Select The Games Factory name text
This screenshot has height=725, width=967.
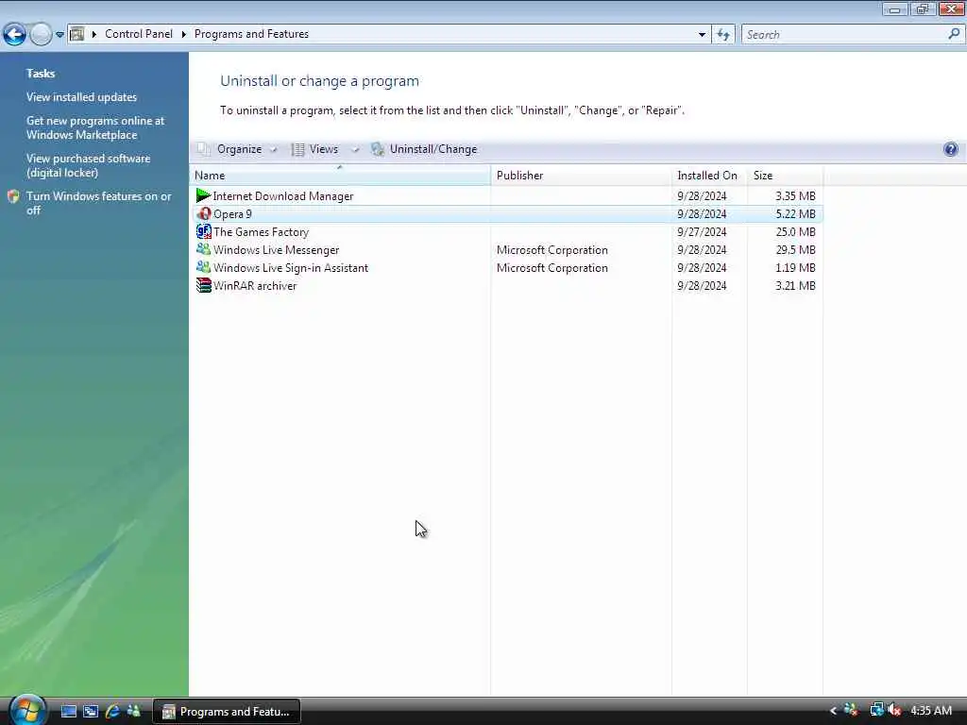click(261, 232)
